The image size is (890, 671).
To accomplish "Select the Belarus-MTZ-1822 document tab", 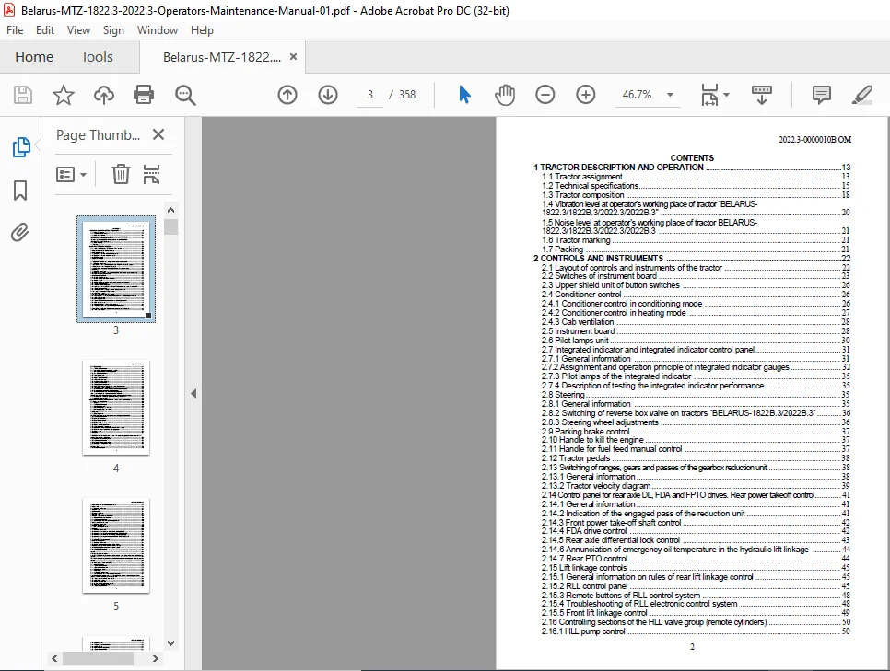I will tap(222, 57).
